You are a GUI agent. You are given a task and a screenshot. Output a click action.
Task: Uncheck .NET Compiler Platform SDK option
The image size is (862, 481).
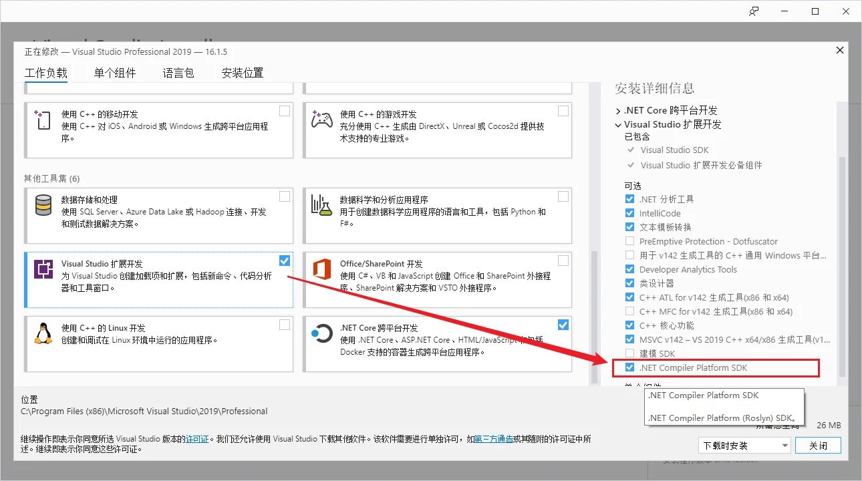pyautogui.click(x=629, y=367)
